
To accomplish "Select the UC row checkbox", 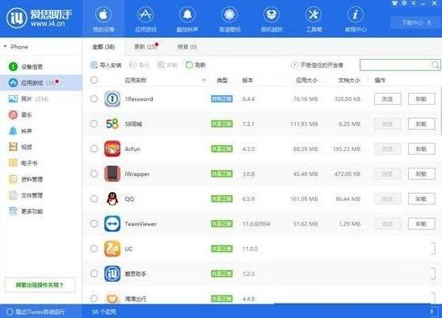I will tap(95, 249).
